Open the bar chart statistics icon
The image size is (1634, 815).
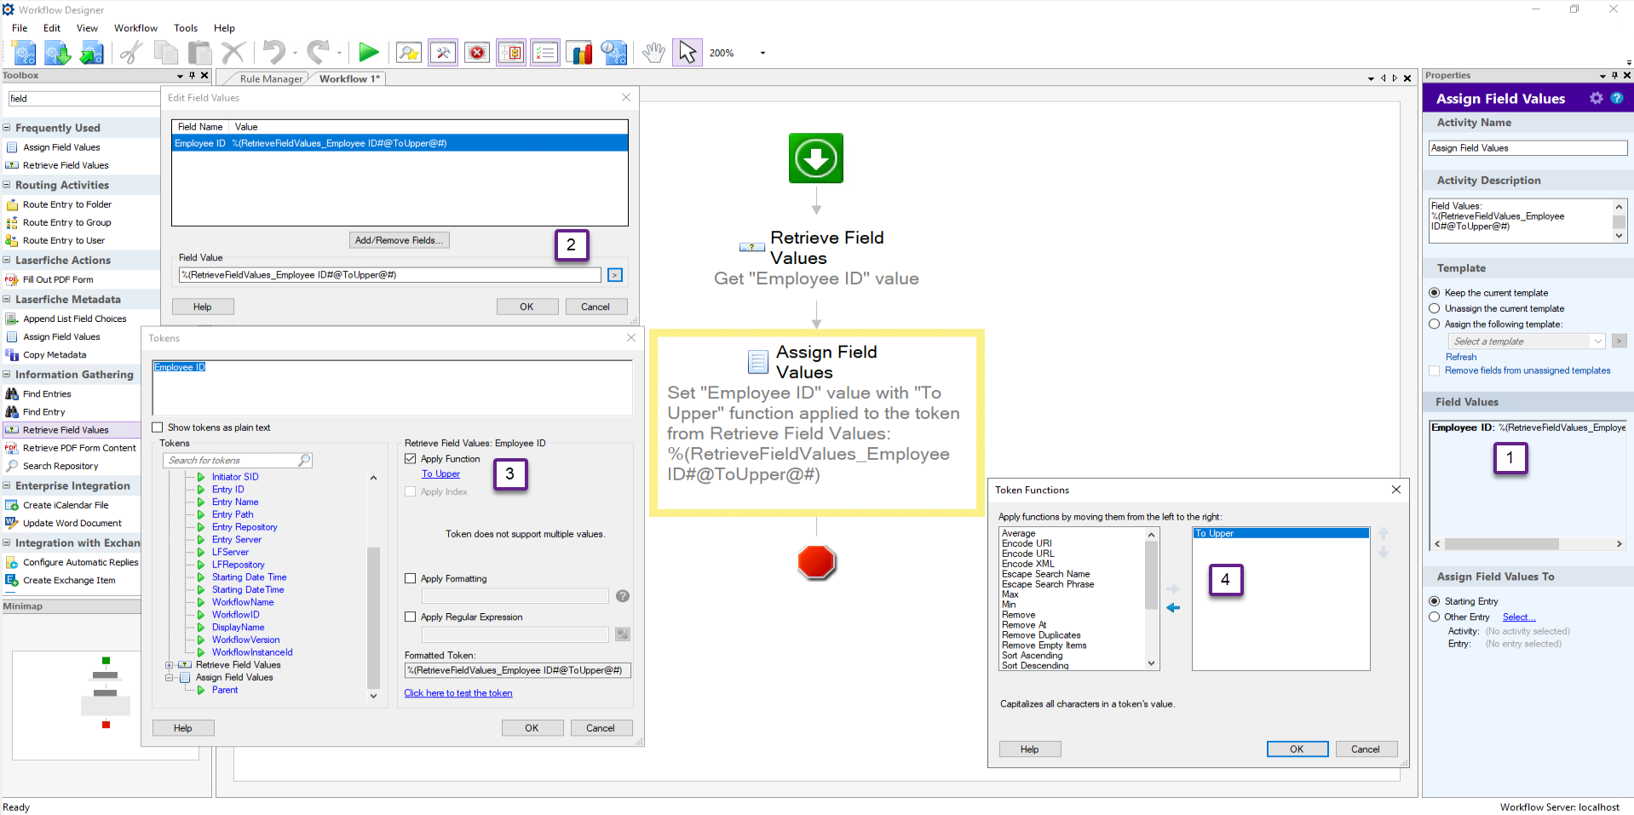[579, 53]
